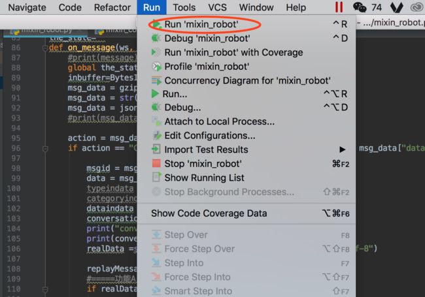This screenshot has height=297, width=425.
Task: Click the green play icon beside Run...
Action: coord(155,94)
